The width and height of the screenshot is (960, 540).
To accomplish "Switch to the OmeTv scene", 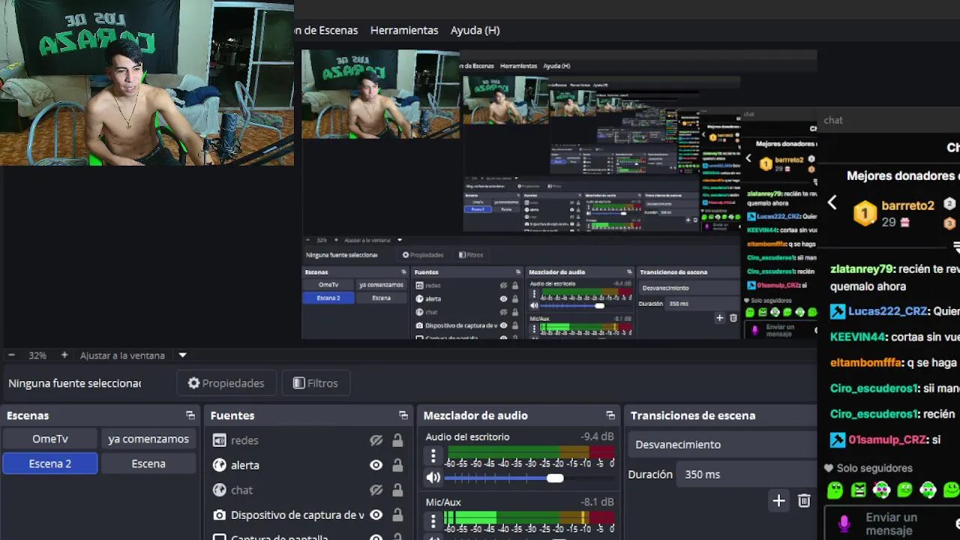I will click(50, 439).
